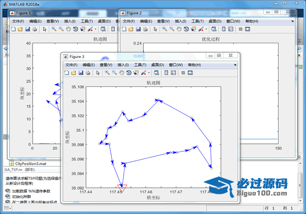306x214 pixels.
Task: Open 桌面(D) menu in Figure 3
Action: 157,65
